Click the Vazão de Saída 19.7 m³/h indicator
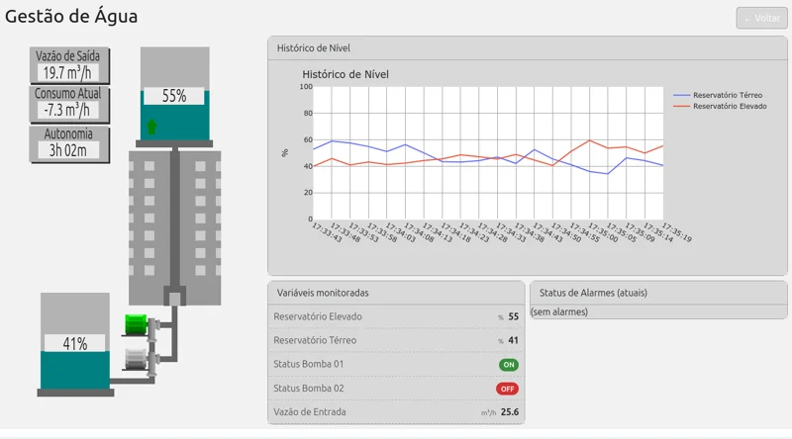 pyautogui.click(x=68, y=64)
